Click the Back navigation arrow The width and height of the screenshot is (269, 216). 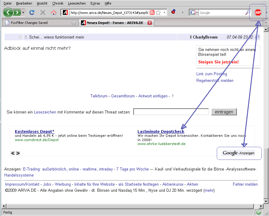tap(8, 12)
